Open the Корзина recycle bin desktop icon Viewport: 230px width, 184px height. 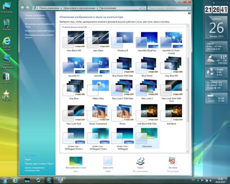(6, 25)
